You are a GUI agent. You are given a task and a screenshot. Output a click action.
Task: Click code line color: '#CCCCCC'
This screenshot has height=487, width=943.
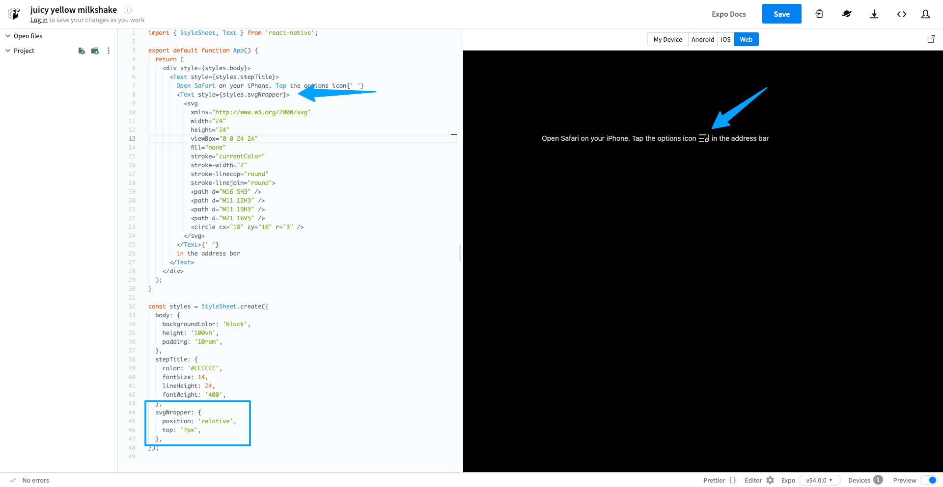tap(192, 368)
